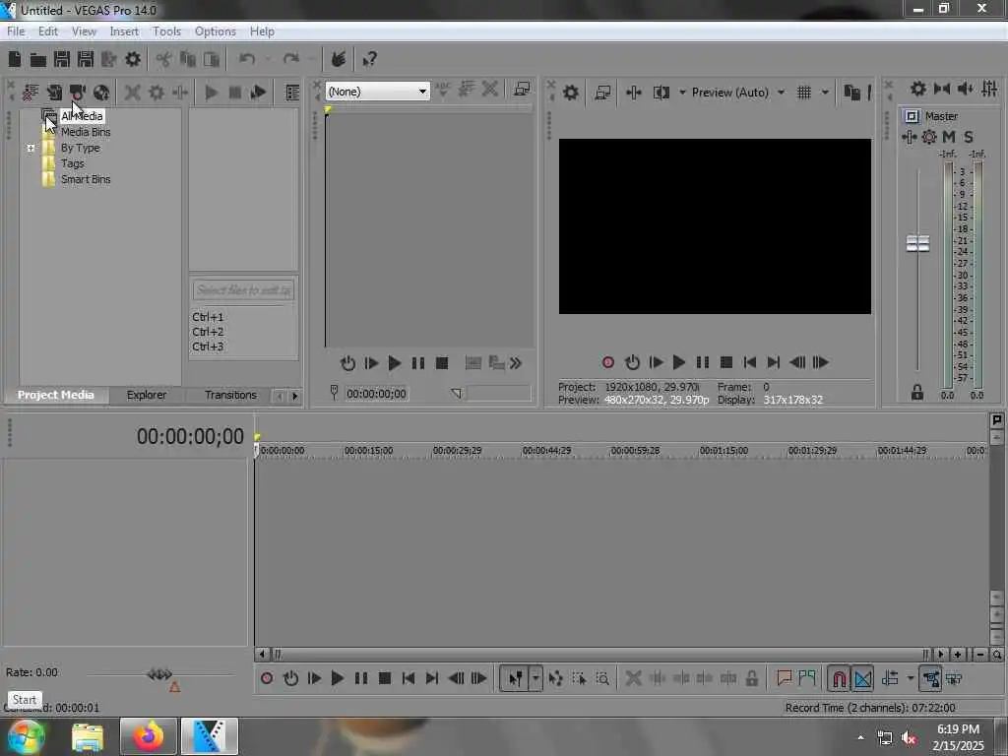Toggle the Master fader channel lock
The image size is (1008, 756).
917,392
